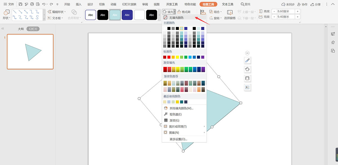Switch to the 插入 tab
Screen dimensions: 338x165
pyautogui.click(x=79, y=4)
